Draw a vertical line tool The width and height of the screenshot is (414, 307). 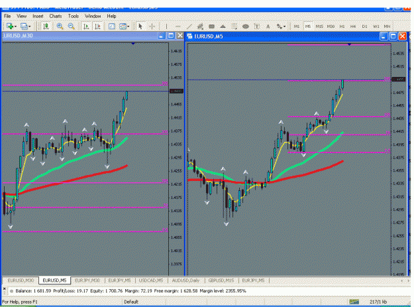166,26
